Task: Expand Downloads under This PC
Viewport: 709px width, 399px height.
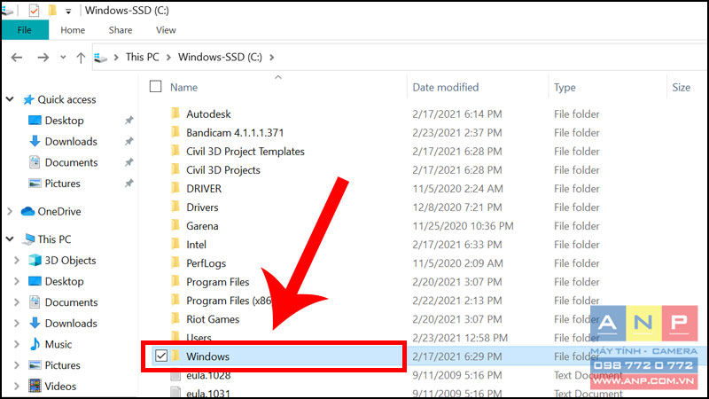Action: coord(17,323)
